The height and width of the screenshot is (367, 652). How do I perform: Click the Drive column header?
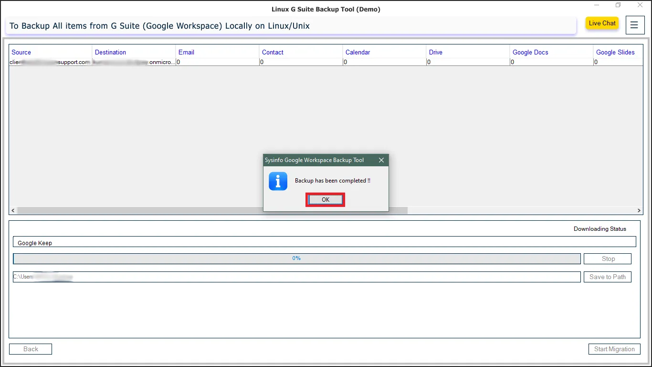[x=435, y=52]
